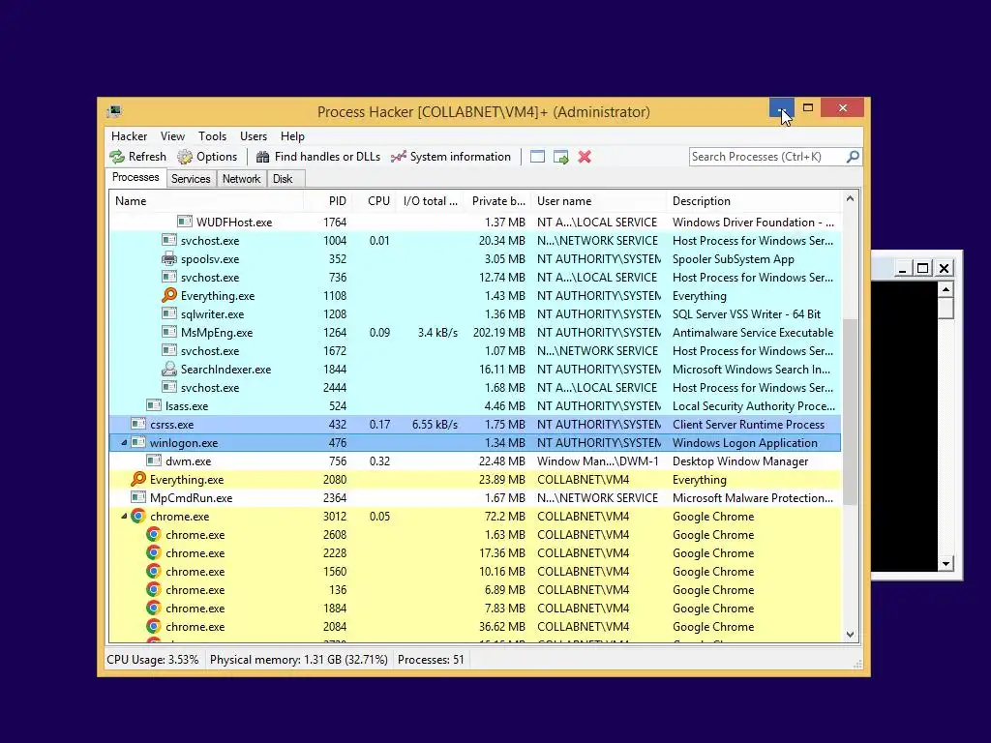
Task: Click svchost.exe icon of PID 1004
Action: (x=168, y=240)
